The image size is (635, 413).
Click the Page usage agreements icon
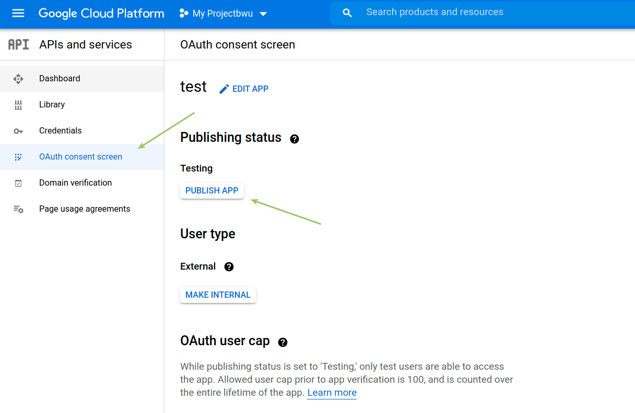(18, 209)
